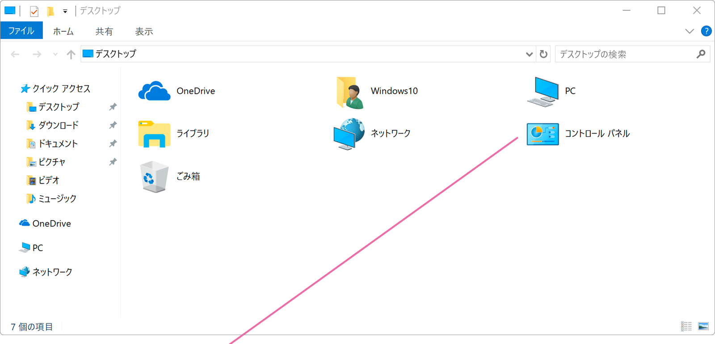The image size is (715, 344).
Task: Select ビデオ in navigation pane
Action: (43, 180)
